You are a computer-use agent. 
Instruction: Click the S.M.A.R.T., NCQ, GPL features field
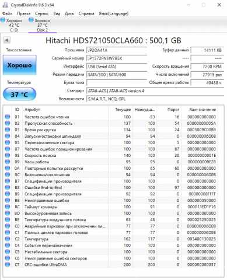(155, 99)
